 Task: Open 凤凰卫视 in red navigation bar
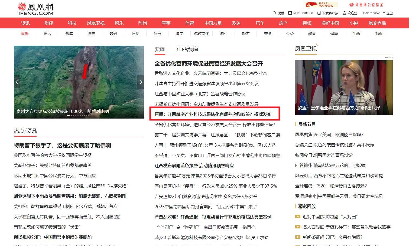(x=96, y=23)
